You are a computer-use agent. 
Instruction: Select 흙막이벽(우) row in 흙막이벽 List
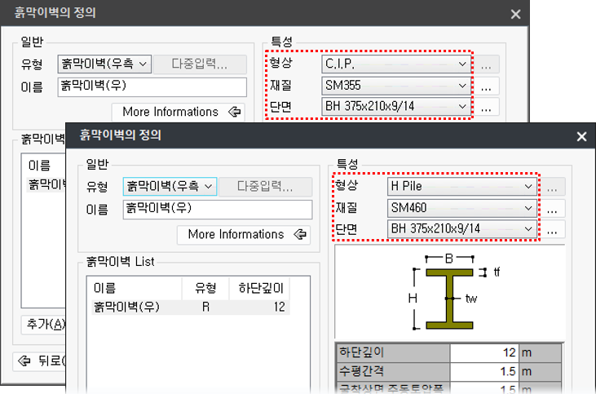[x=188, y=307]
